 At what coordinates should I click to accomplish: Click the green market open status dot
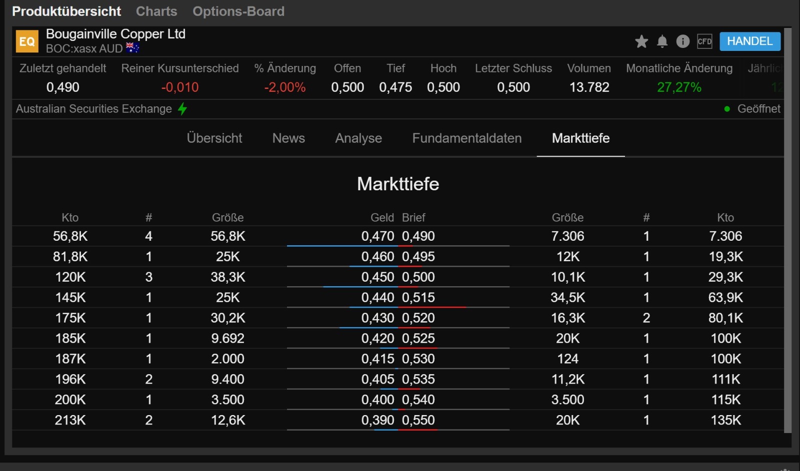(727, 109)
